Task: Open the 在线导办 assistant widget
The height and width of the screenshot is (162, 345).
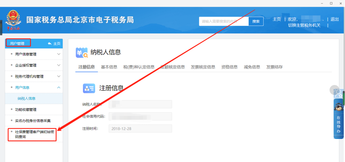Action: click(x=338, y=119)
